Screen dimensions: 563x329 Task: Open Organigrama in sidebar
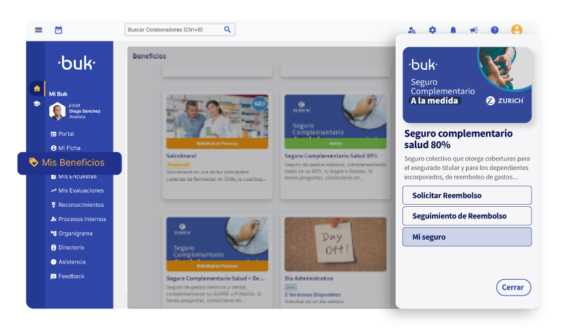tap(72, 233)
